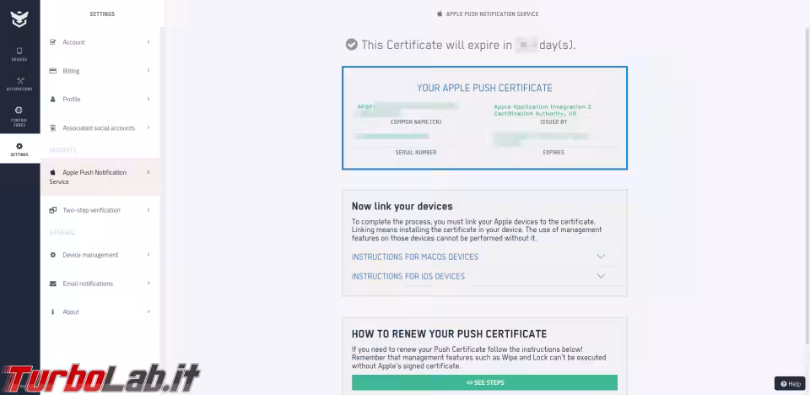Click the Billing credit card icon
Viewport: 810px width, 395px height.
point(52,71)
